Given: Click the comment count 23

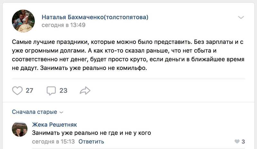Looking at the screenshot, I should 63,91.
